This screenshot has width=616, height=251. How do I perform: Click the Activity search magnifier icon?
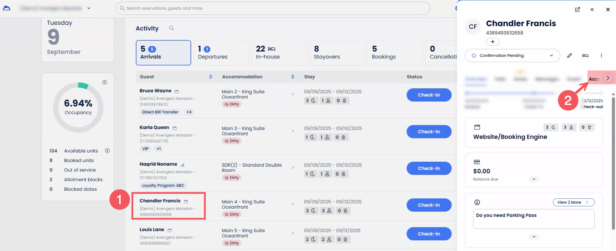[x=172, y=28]
